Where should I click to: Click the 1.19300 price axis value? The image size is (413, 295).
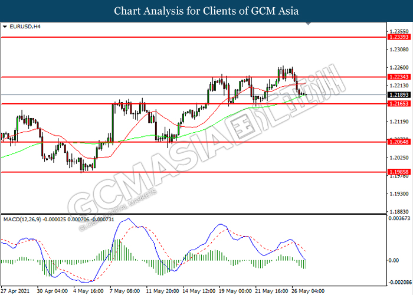(x=399, y=194)
